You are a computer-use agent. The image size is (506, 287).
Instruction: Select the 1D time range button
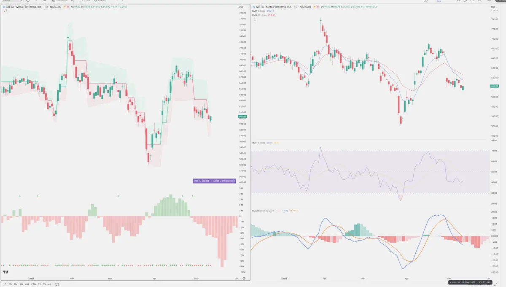(x=5, y=284)
